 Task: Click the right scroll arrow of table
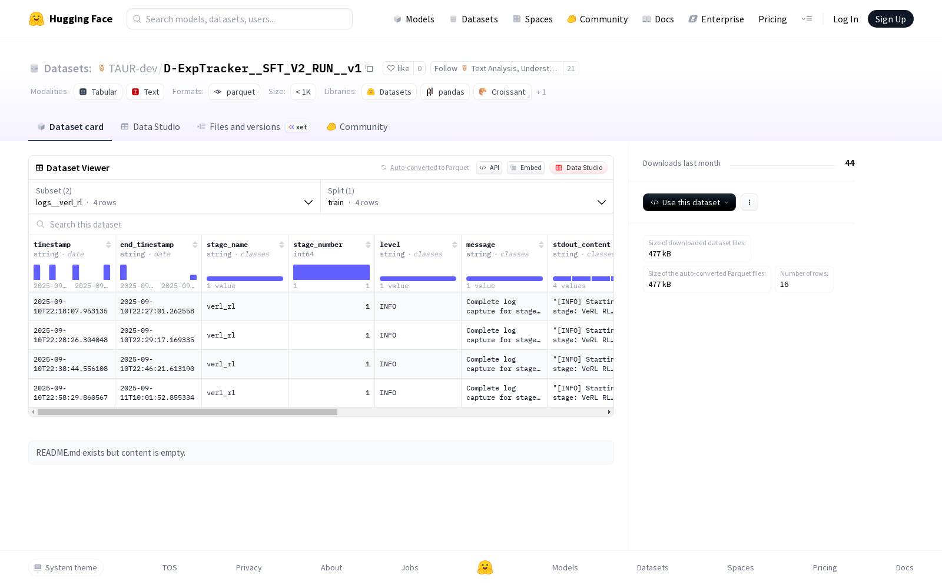(x=609, y=412)
